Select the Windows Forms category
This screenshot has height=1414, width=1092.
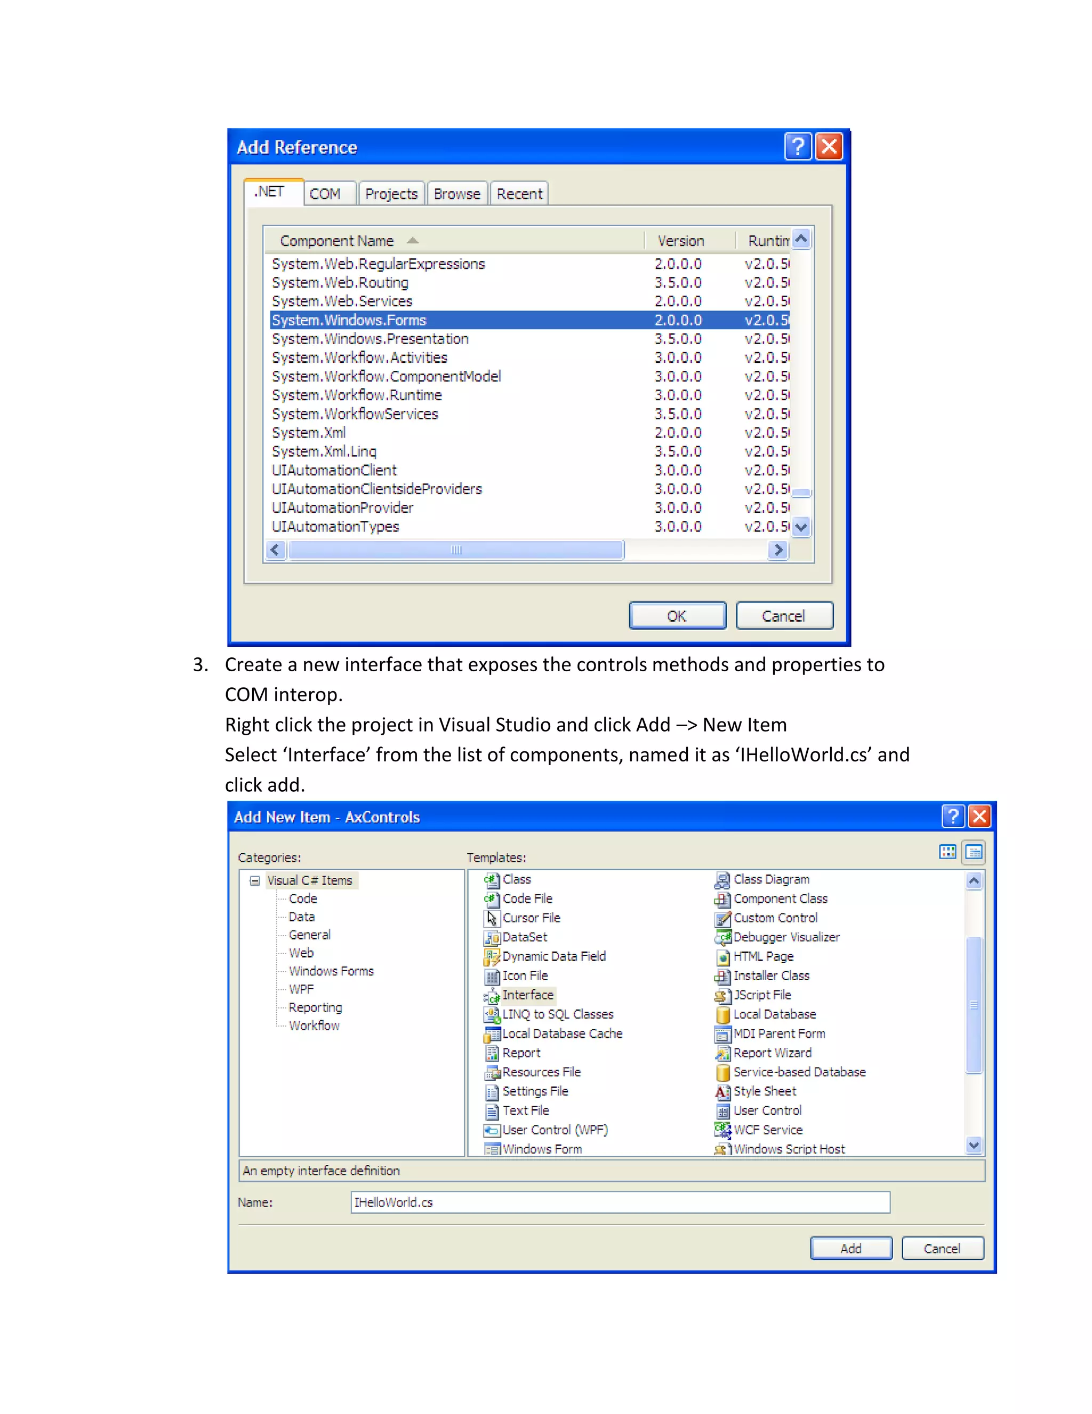pyautogui.click(x=331, y=971)
